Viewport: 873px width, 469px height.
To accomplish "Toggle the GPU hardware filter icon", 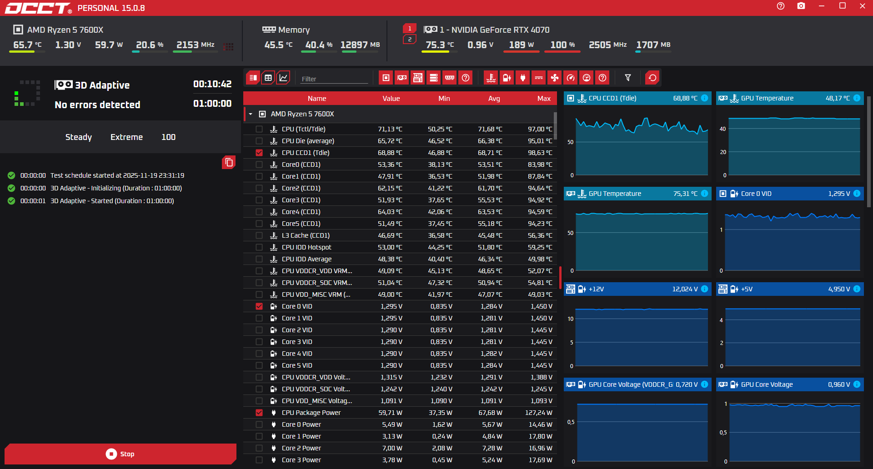I will [x=402, y=78].
